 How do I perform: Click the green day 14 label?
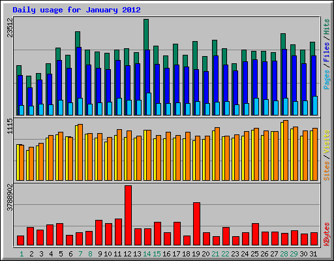coord(147,254)
